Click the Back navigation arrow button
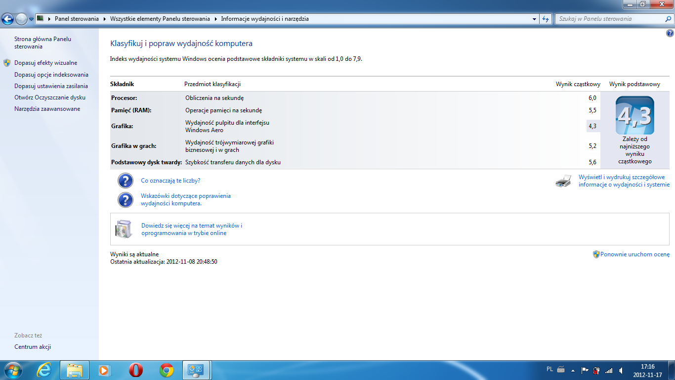 tap(8, 19)
